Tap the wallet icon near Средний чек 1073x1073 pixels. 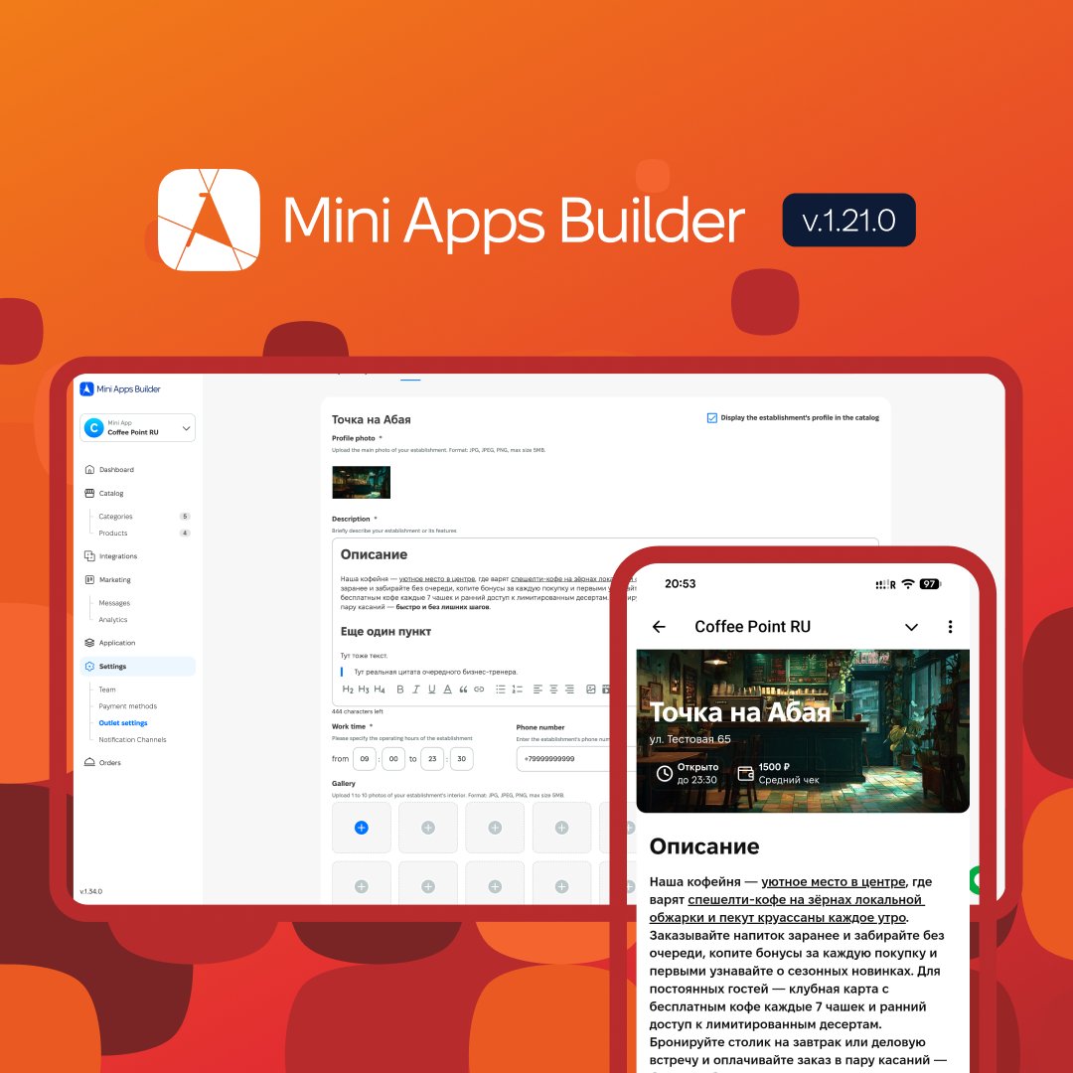coord(745,773)
